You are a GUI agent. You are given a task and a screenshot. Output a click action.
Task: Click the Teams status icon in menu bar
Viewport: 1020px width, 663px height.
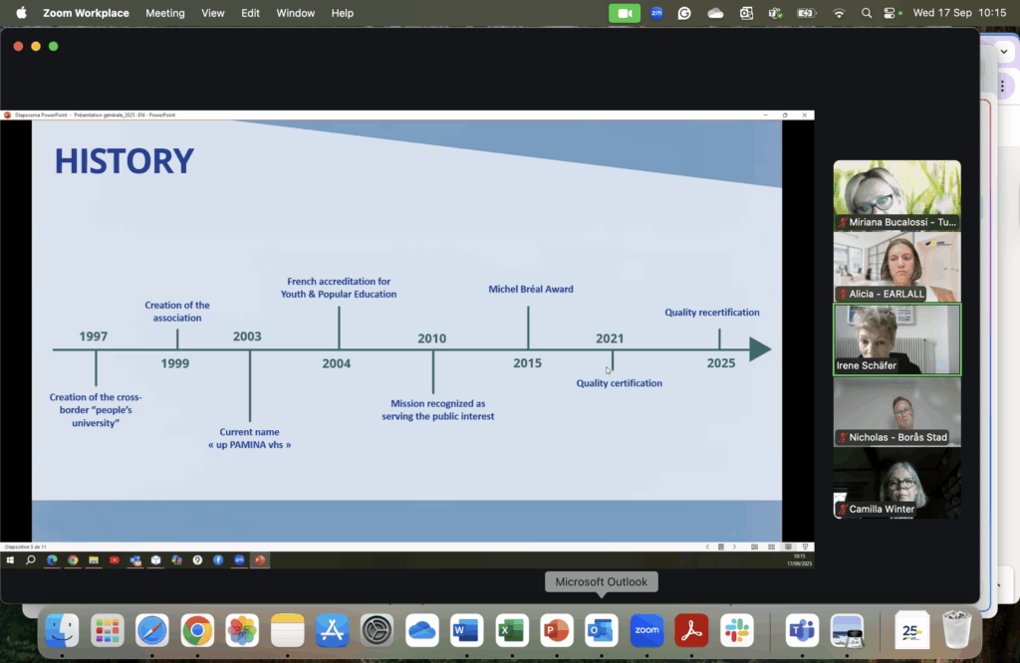point(775,13)
